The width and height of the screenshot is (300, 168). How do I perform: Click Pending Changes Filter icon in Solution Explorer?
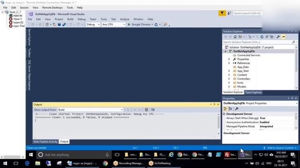pos(250,37)
